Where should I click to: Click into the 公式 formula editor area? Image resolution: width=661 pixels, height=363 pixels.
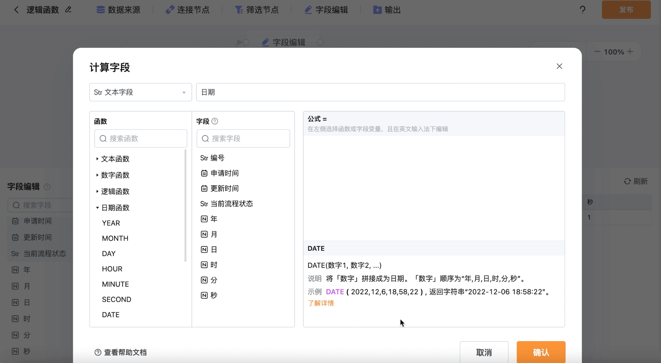434,188
